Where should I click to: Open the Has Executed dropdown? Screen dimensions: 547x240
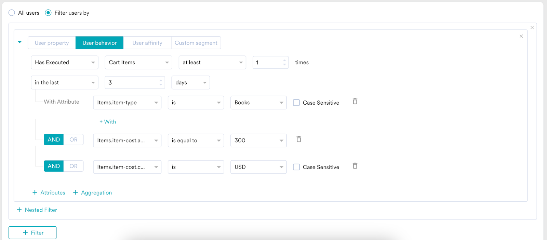[x=65, y=63]
